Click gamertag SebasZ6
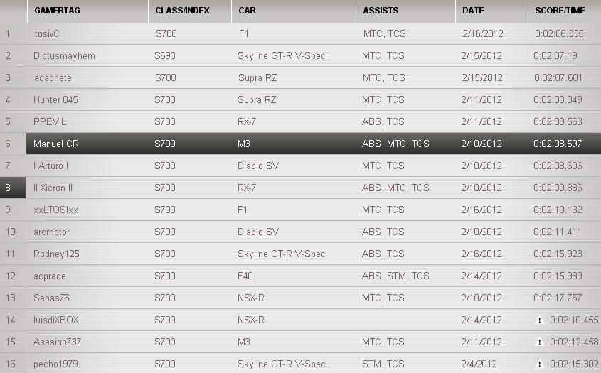The height and width of the screenshot is (373, 601). (x=51, y=298)
